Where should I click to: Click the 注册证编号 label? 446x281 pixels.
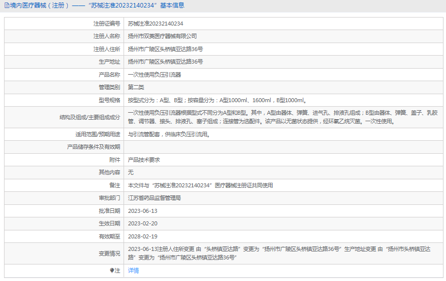pos(106,24)
